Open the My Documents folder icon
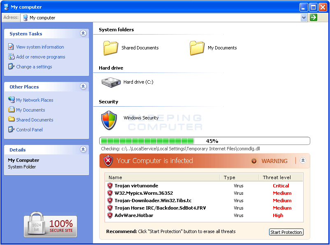Screen dimensions: 330x245 click(197, 48)
